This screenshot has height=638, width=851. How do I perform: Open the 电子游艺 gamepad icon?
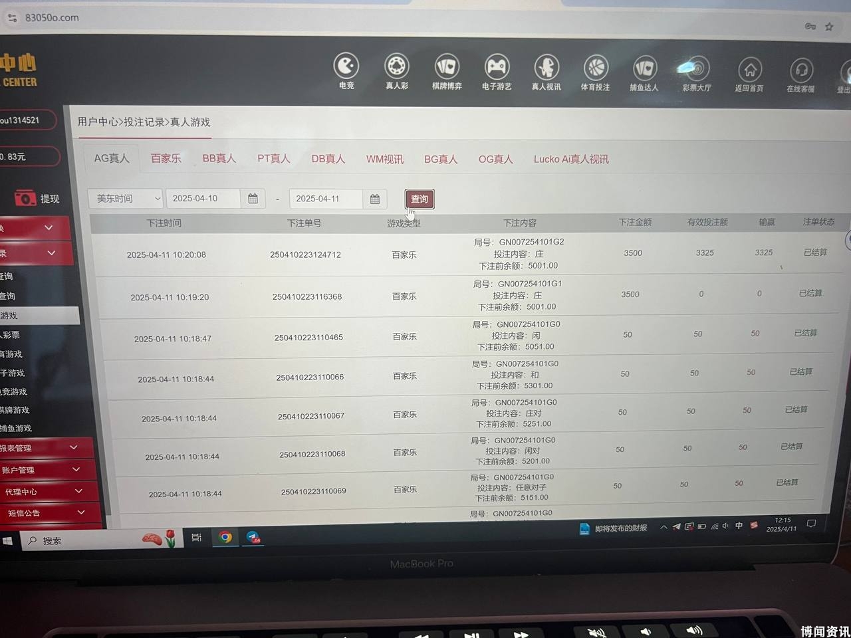497,66
